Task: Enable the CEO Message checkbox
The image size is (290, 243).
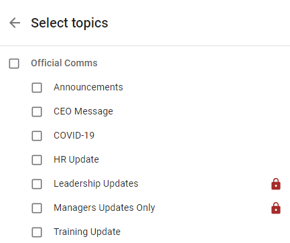Action: [x=37, y=112]
